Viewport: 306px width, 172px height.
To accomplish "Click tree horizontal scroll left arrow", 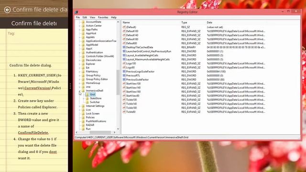I will (76, 132).
